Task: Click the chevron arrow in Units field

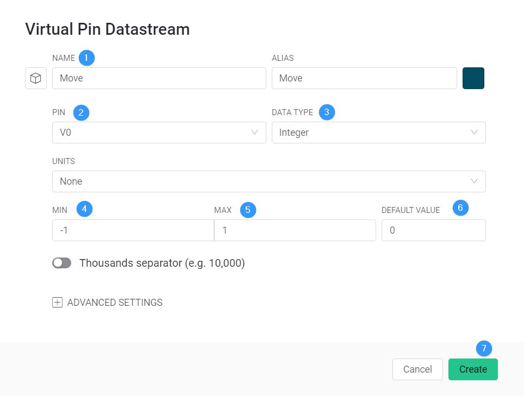Action: 474,181
